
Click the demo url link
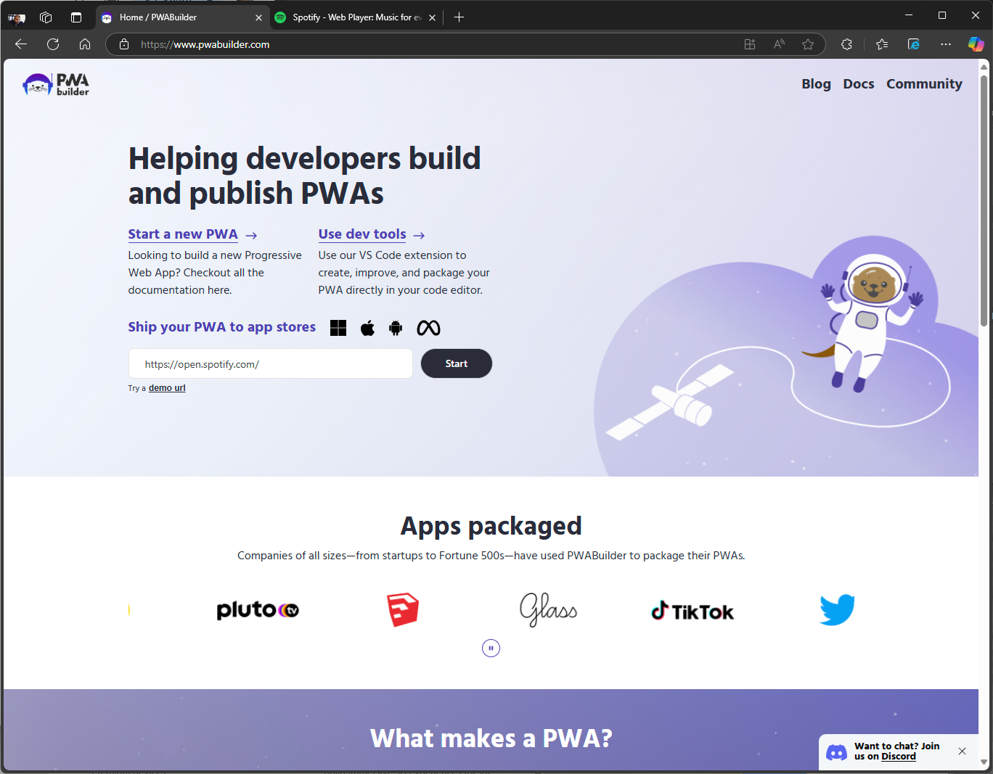pyautogui.click(x=167, y=388)
